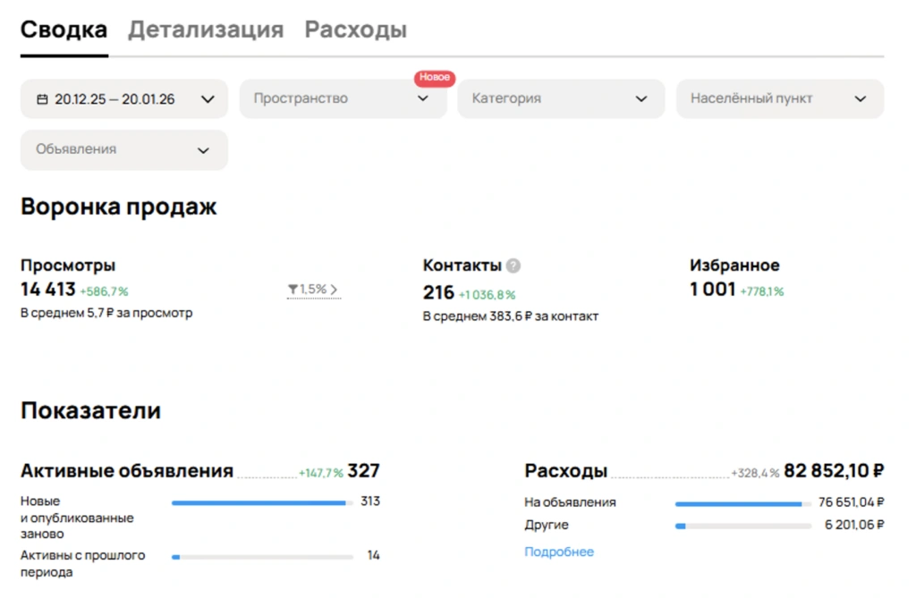916x598 pixels.
Task: Click the calendar icon in date filter
Action: click(42, 99)
